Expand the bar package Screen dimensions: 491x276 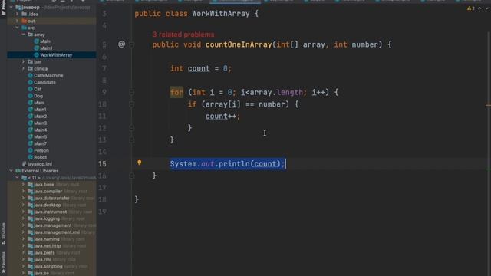pyautogui.click(x=24, y=62)
